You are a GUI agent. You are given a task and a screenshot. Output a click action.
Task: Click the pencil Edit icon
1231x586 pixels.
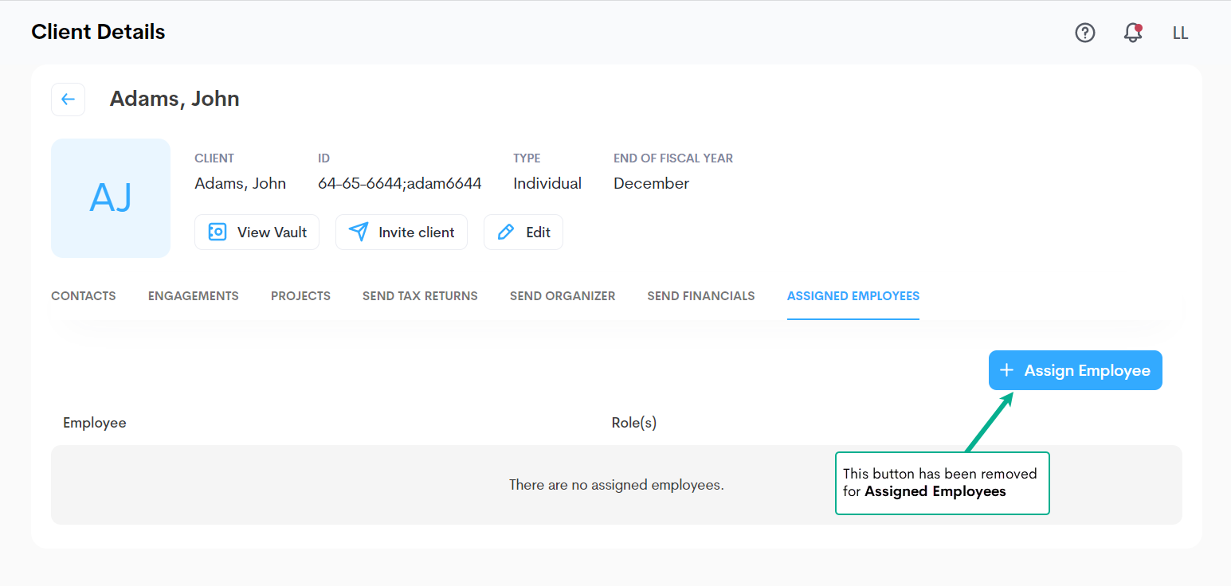pyautogui.click(x=505, y=232)
